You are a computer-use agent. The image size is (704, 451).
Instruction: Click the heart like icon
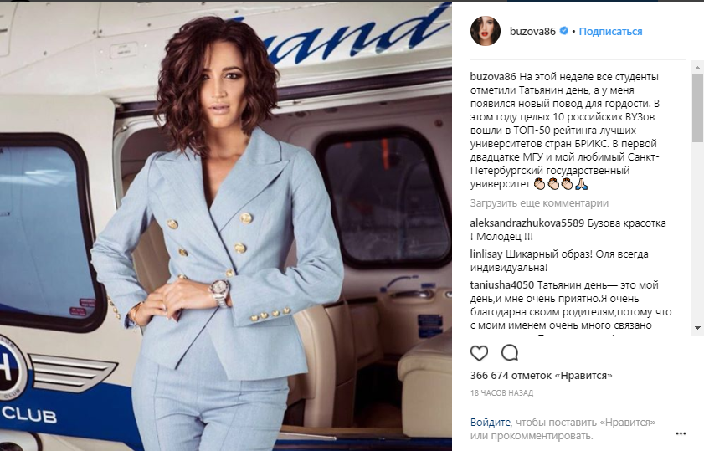tap(479, 353)
